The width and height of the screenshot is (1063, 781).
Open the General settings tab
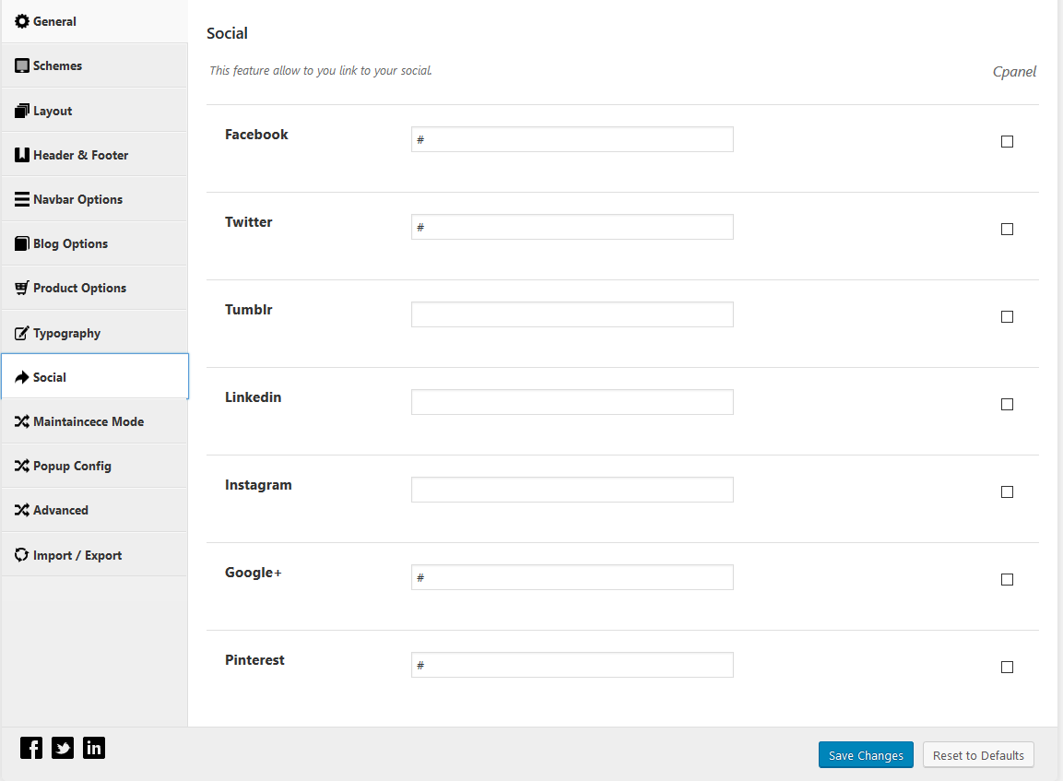pyautogui.click(x=94, y=22)
